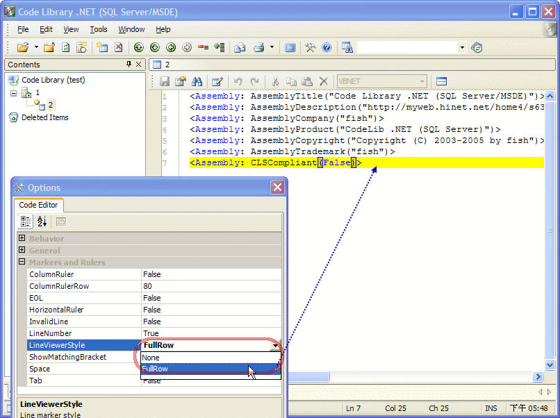Open the File menu
560x418 pixels.
point(23,29)
